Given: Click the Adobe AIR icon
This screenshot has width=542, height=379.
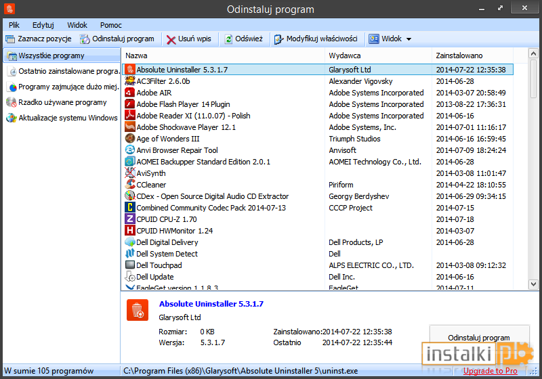Looking at the screenshot, I should point(129,93).
